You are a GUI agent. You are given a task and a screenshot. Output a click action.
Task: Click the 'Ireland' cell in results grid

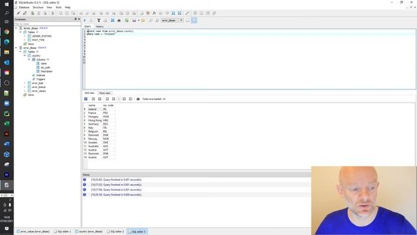coord(95,109)
